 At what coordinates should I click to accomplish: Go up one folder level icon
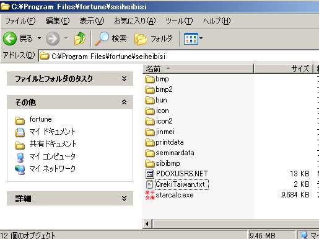(x=80, y=38)
